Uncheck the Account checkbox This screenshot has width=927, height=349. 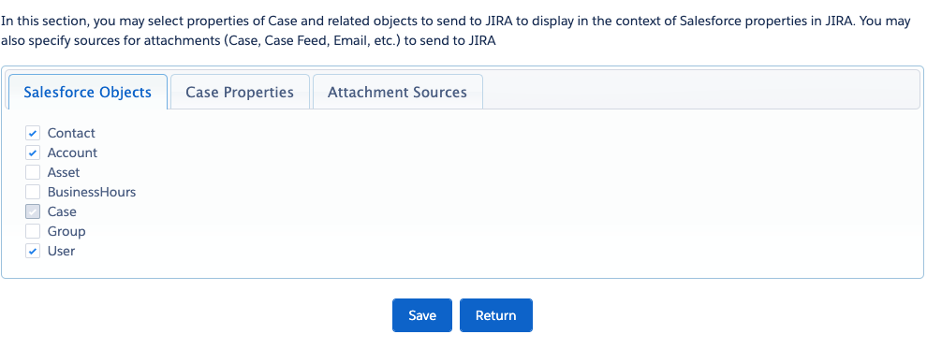click(33, 153)
